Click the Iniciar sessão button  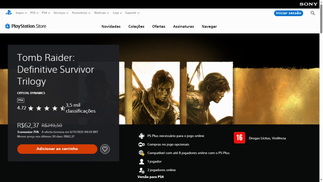(288, 13)
